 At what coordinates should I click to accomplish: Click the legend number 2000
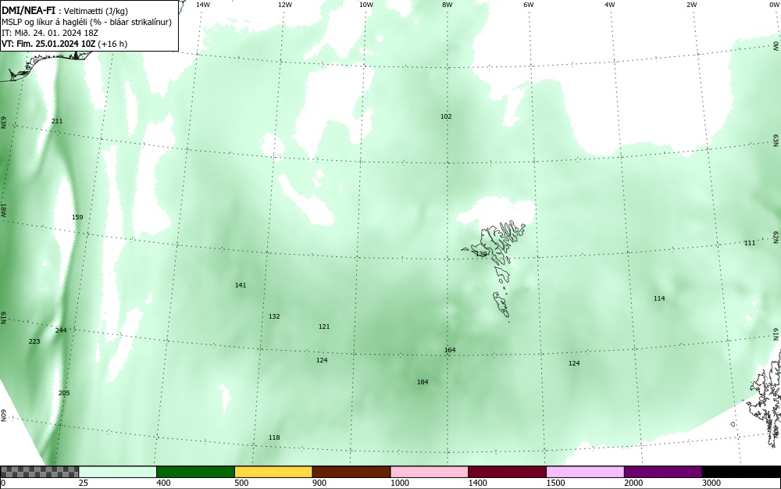click(633, 483)
